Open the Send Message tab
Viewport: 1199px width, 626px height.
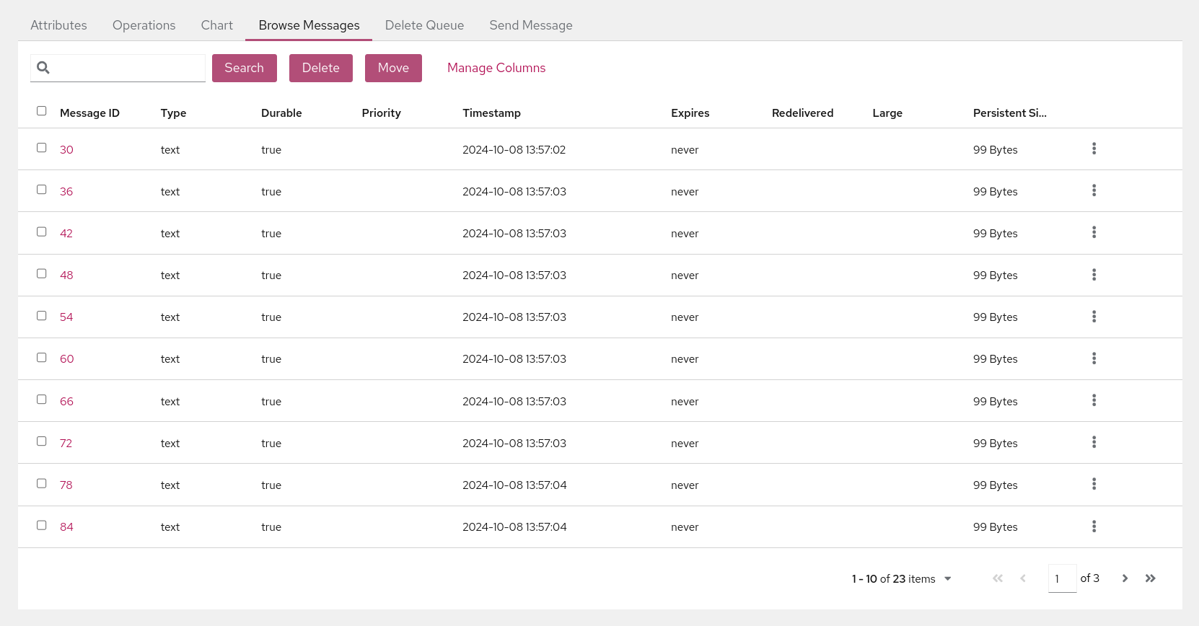(x=530, y=25)
